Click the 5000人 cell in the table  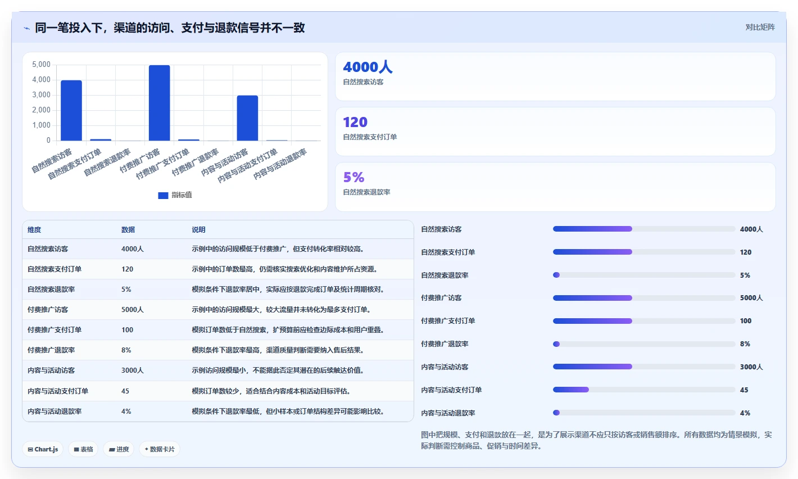coord(133,309)
